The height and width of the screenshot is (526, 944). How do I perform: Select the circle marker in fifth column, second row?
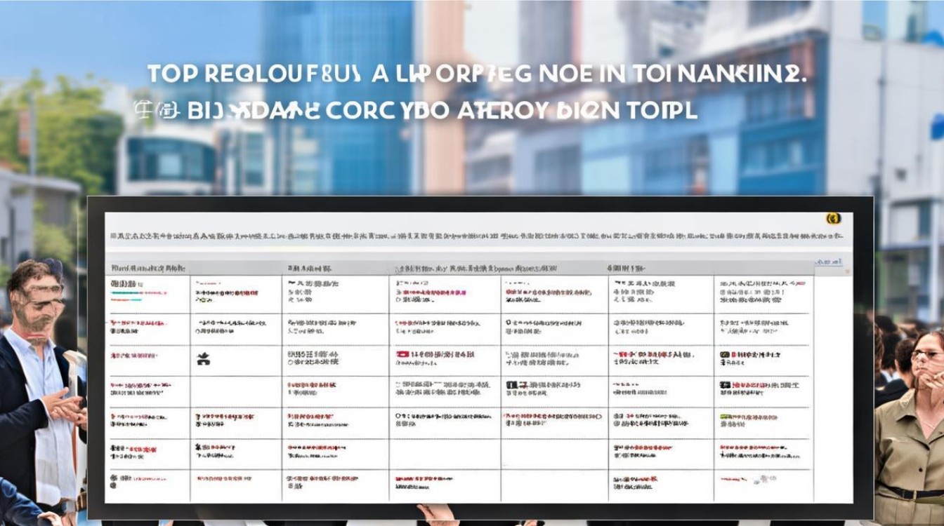point(508,323)
